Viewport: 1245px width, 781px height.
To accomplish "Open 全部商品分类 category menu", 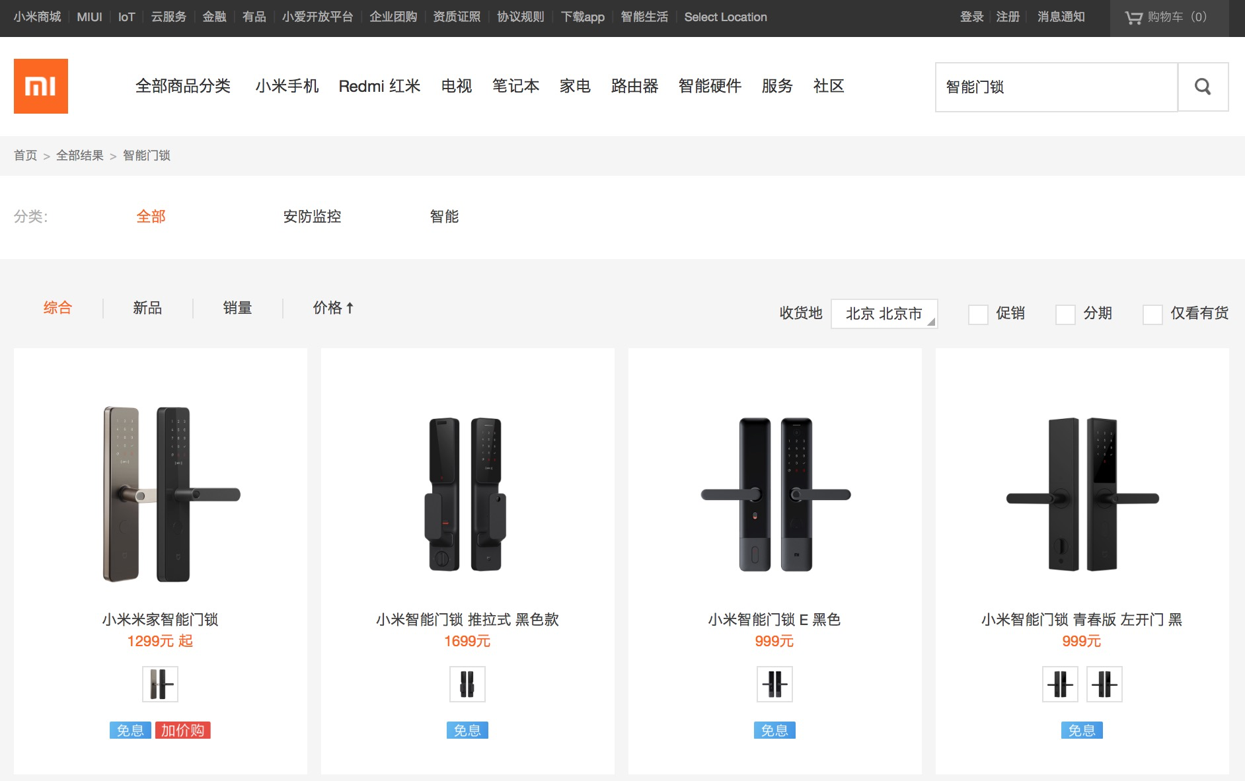I will pos(183,86).
